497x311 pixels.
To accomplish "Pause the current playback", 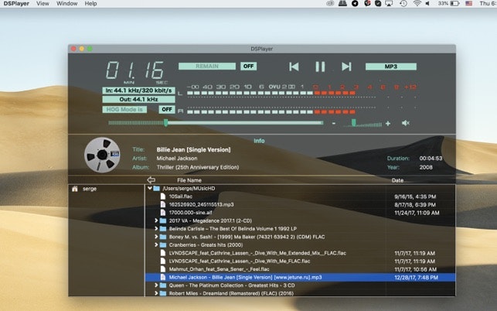I will click(320, 67).
